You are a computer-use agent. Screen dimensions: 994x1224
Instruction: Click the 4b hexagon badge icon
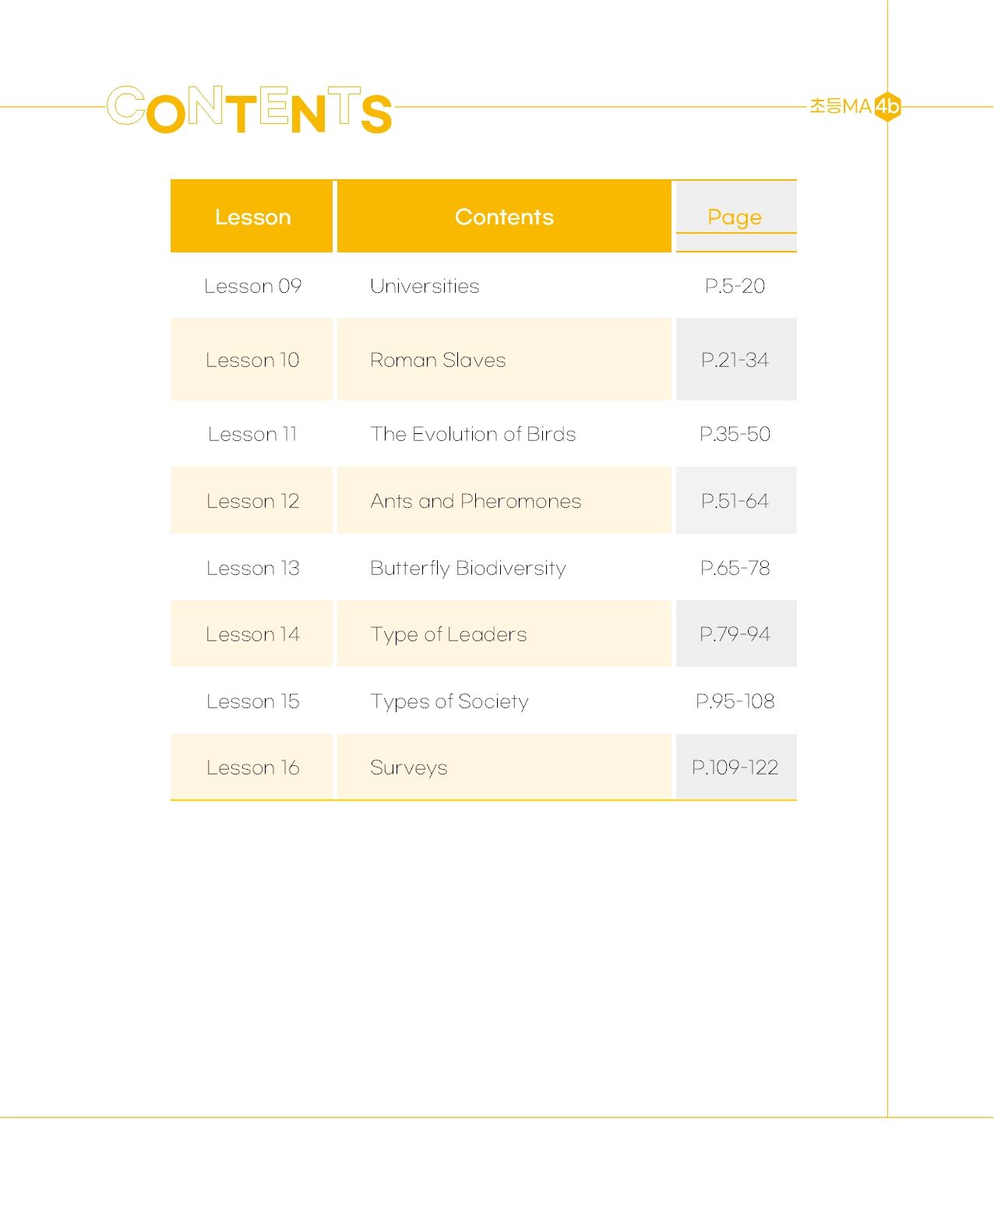(887, 106)
